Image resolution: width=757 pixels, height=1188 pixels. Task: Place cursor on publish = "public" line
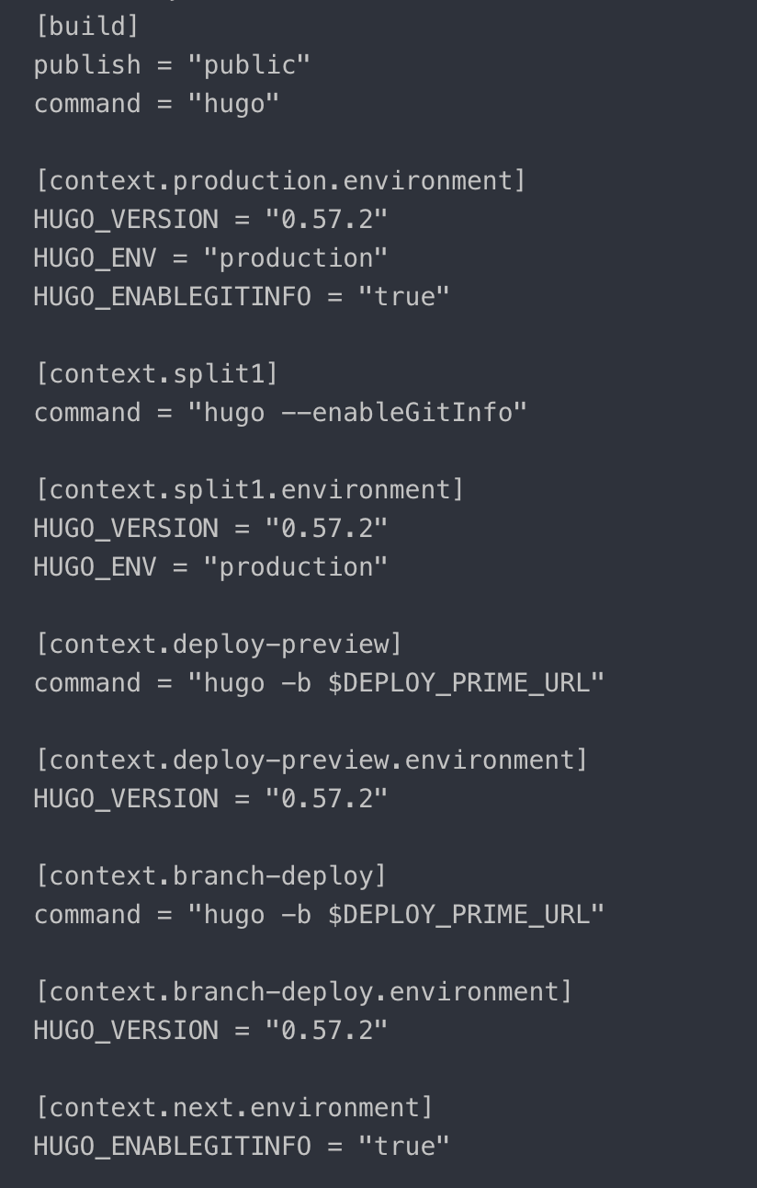[172, 64]
